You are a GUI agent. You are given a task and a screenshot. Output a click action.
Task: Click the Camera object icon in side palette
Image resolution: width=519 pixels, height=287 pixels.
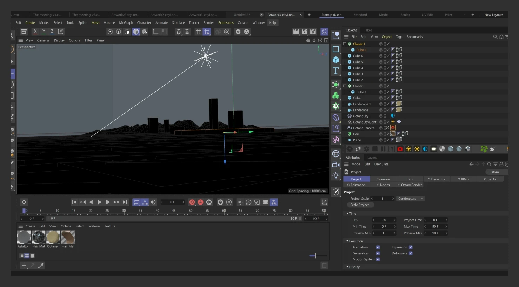336,165
